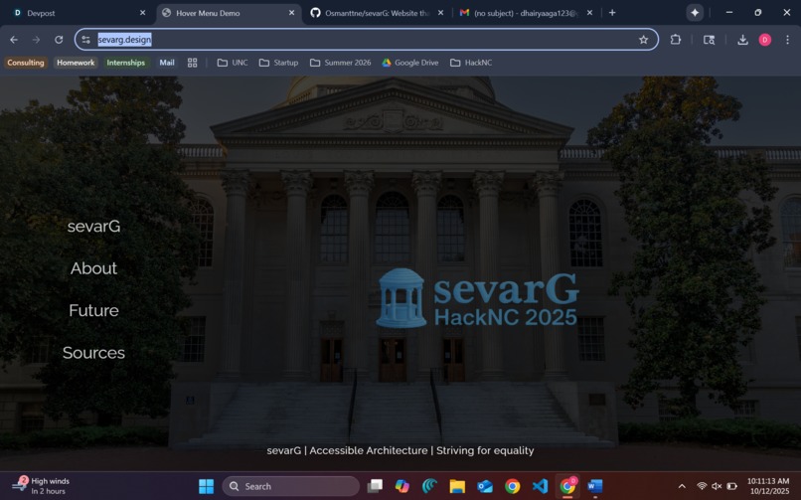801x500 pixels.
Task: Open the first Chrome taskbar icon
Action: coord(513,486)
